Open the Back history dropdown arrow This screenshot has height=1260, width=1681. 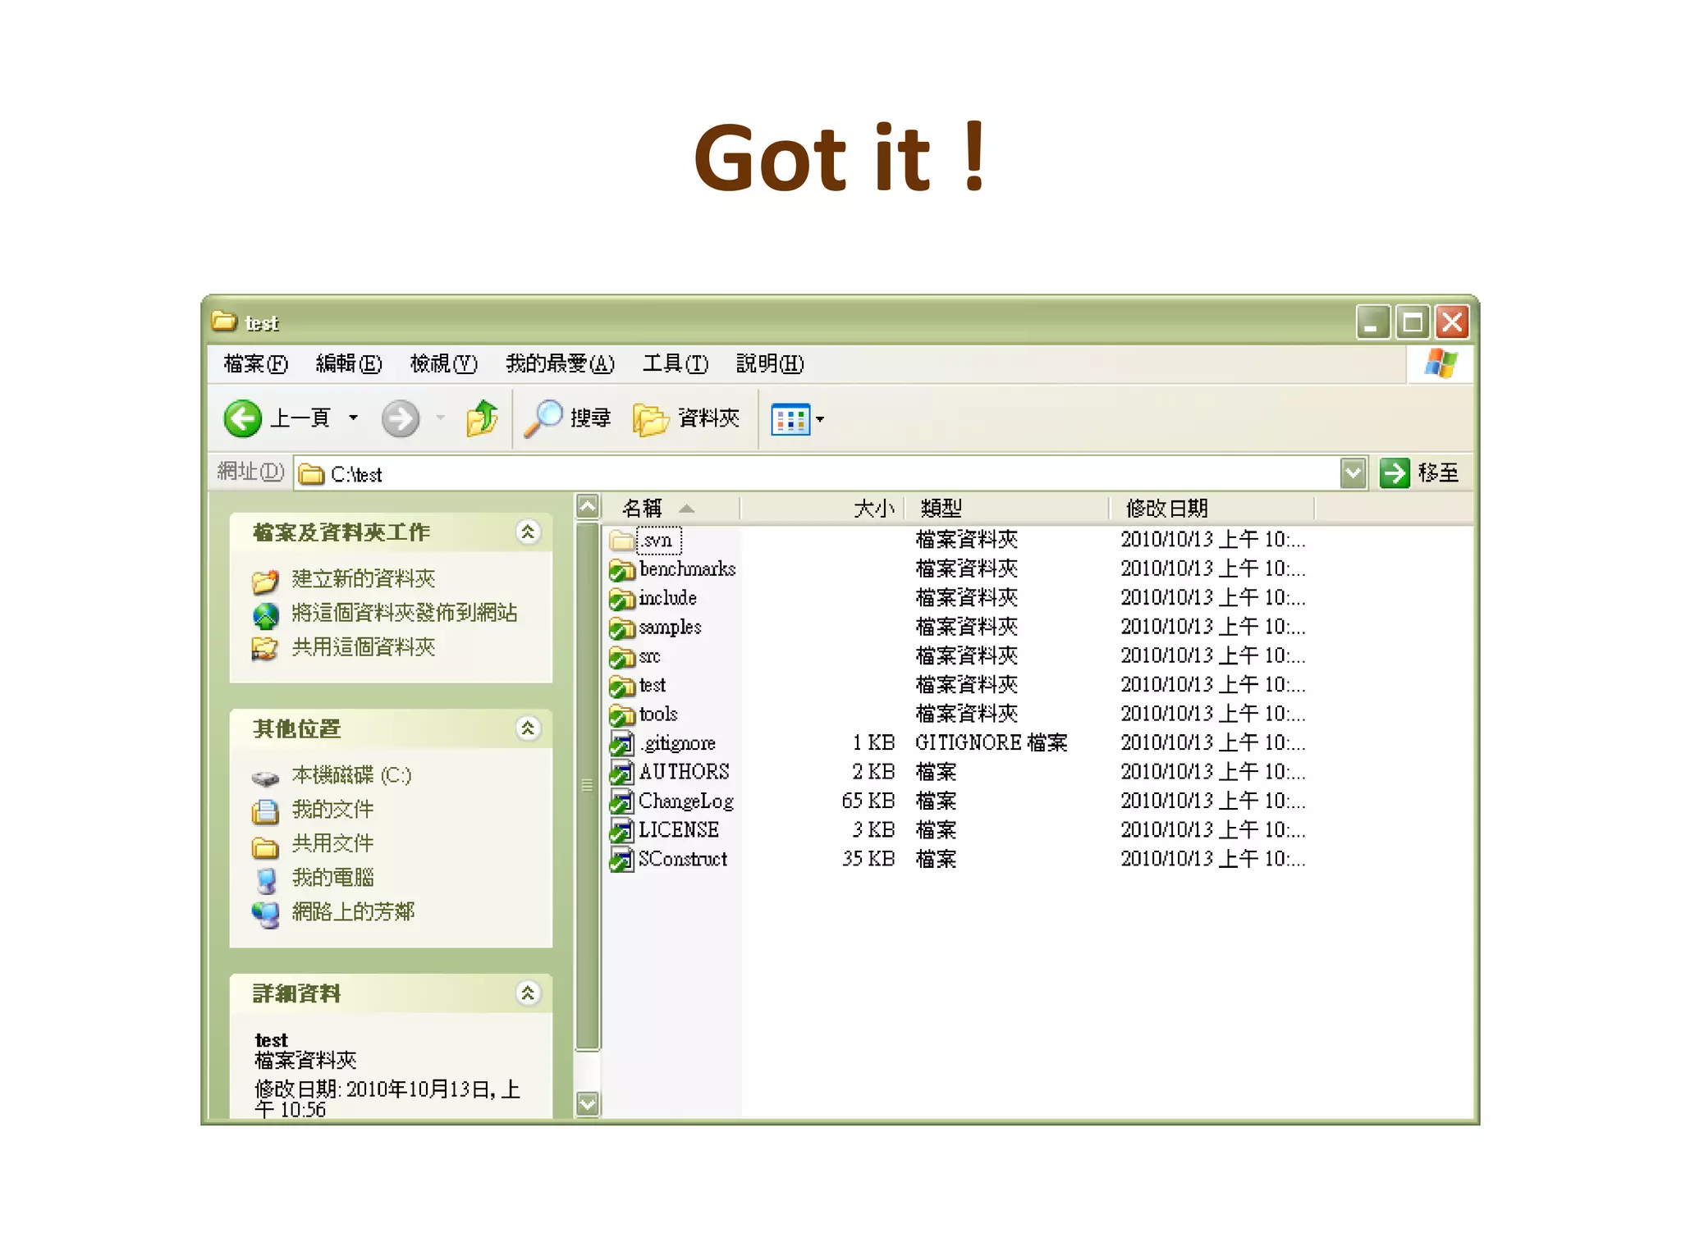click(354, 418)
